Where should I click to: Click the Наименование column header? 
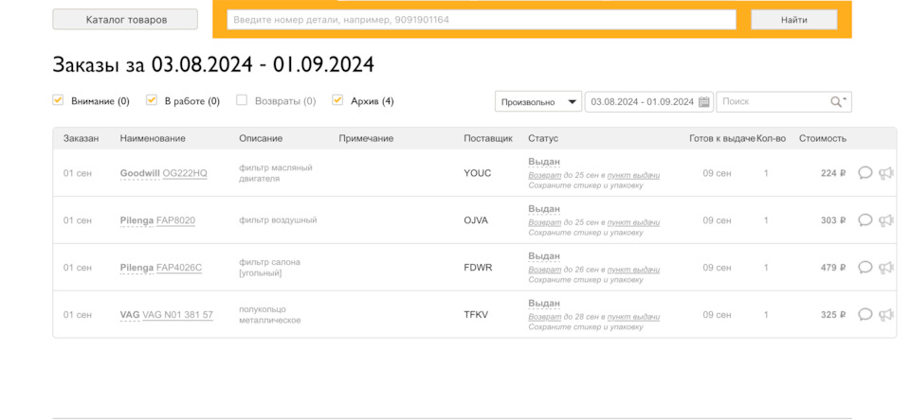tap(153, 138)
